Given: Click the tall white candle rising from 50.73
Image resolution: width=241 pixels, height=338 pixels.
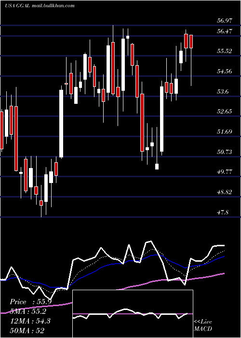Looking at the screenshot, I should pos(61,124).
